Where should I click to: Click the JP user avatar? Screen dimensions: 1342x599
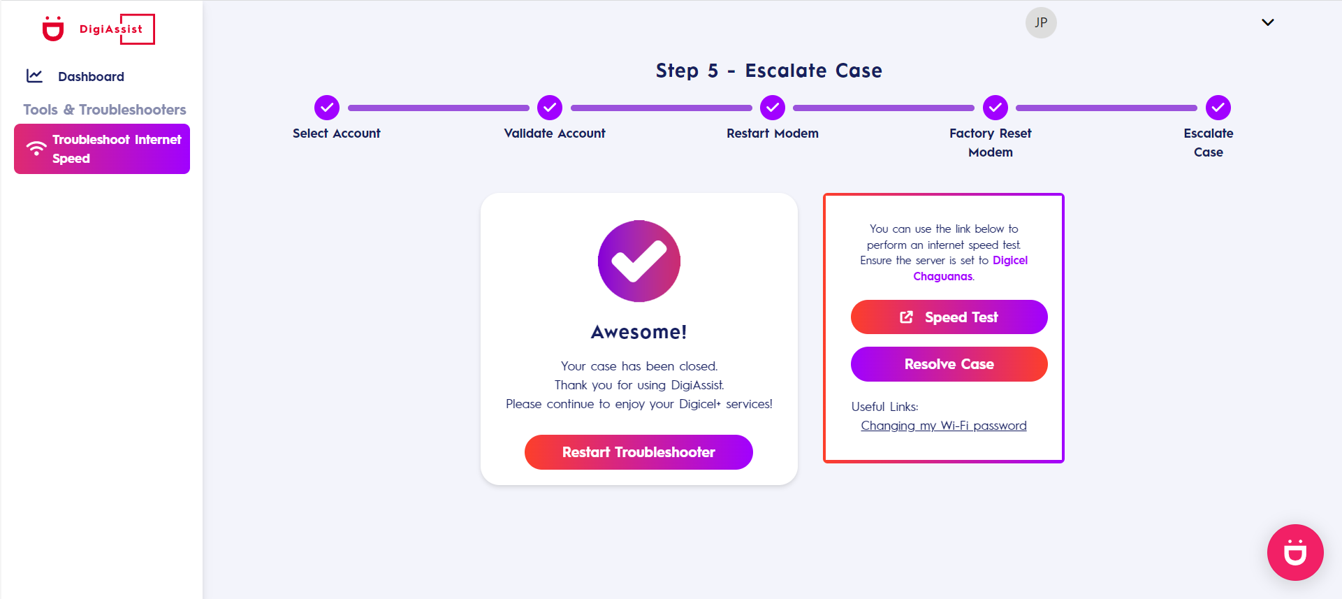coord(1040,22)
